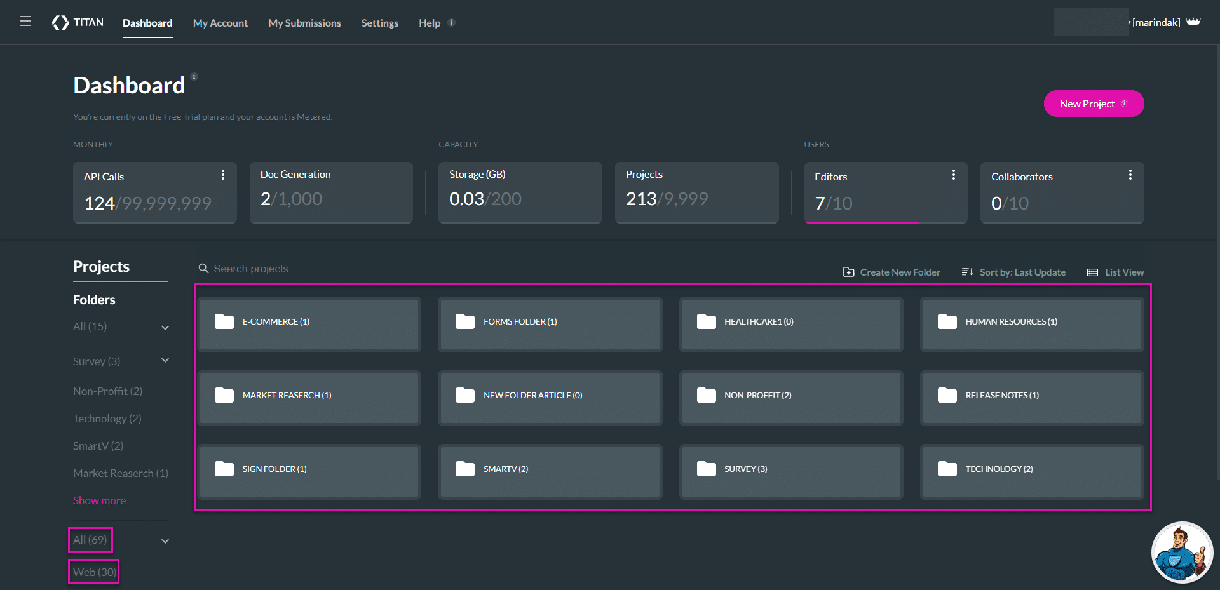Open Collaborators card three-dot menu
The image size is (1220, 590).
point(1130,175)
